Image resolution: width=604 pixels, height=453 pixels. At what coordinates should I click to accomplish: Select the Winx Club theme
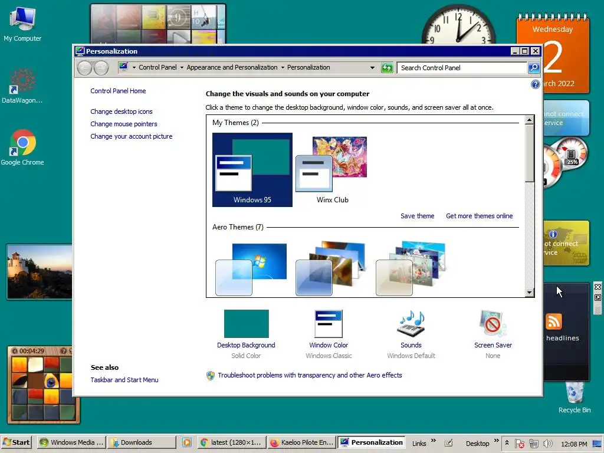[332, 170]
